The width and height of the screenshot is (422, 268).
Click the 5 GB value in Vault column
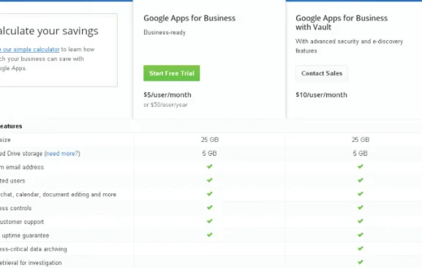[x=360, y=153]
